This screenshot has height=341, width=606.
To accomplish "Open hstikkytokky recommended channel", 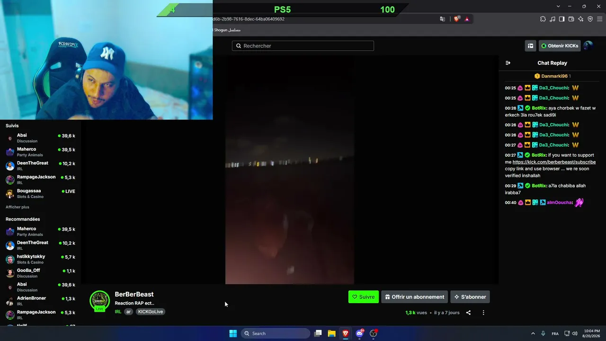I will (40, 259).
